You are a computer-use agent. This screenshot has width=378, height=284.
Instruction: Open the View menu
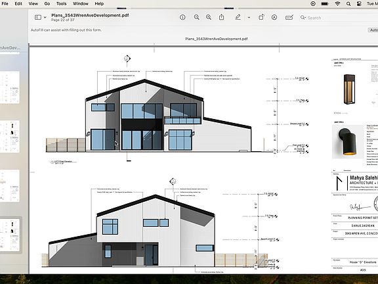pos(33,4)
